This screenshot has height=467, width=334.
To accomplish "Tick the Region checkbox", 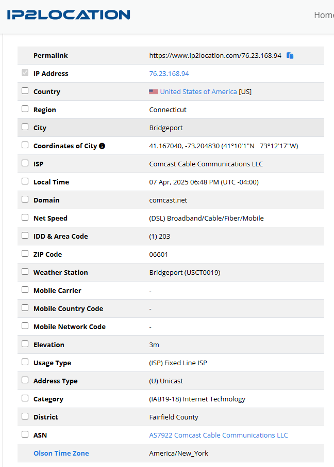I will pos(25,109).
